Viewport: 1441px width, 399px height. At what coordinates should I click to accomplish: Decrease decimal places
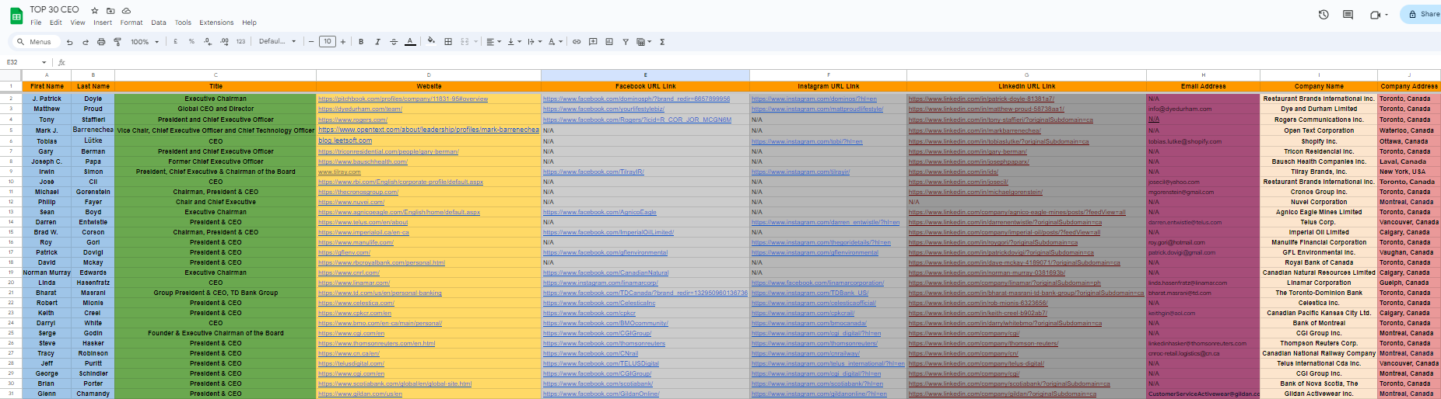(208, 42)
